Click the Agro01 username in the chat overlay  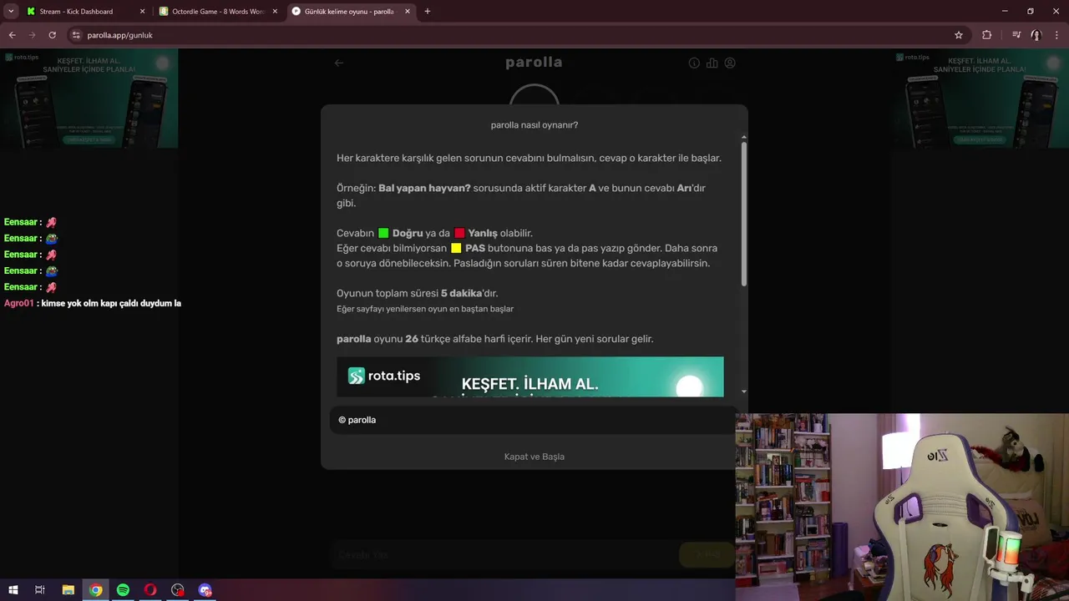coord(18,303)
